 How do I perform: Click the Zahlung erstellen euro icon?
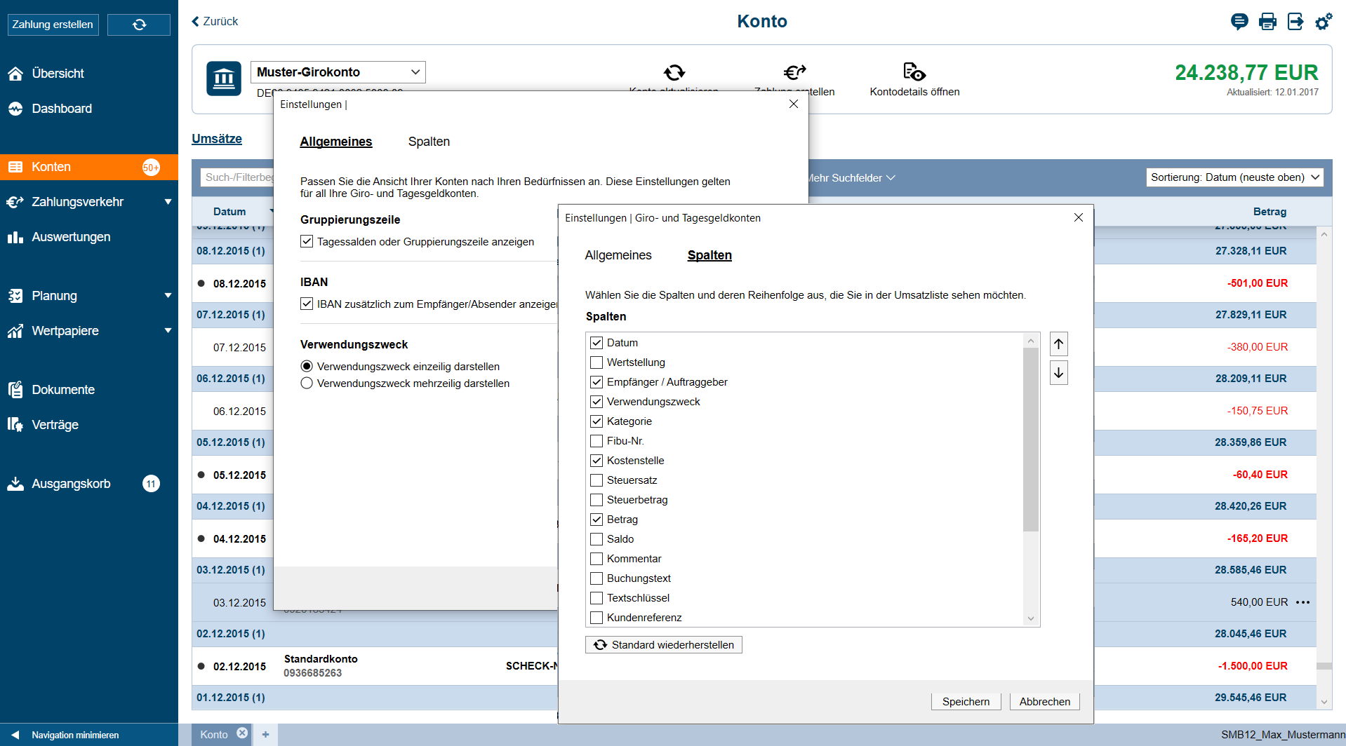tap(794, 72)
